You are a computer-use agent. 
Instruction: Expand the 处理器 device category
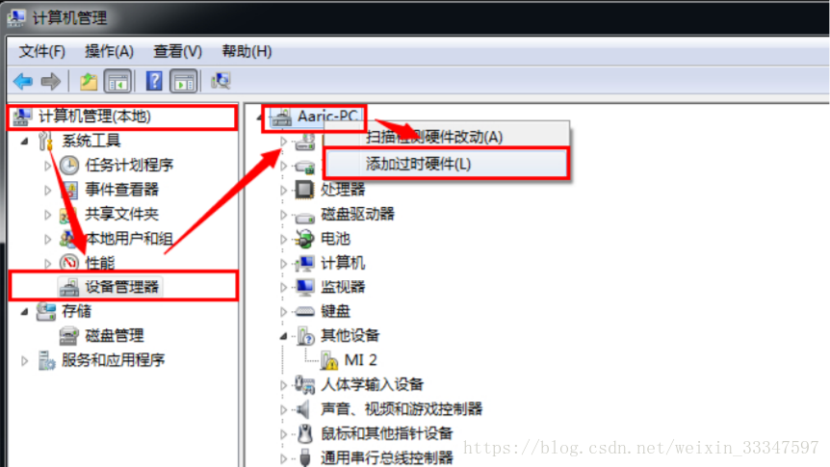[284, 190]
